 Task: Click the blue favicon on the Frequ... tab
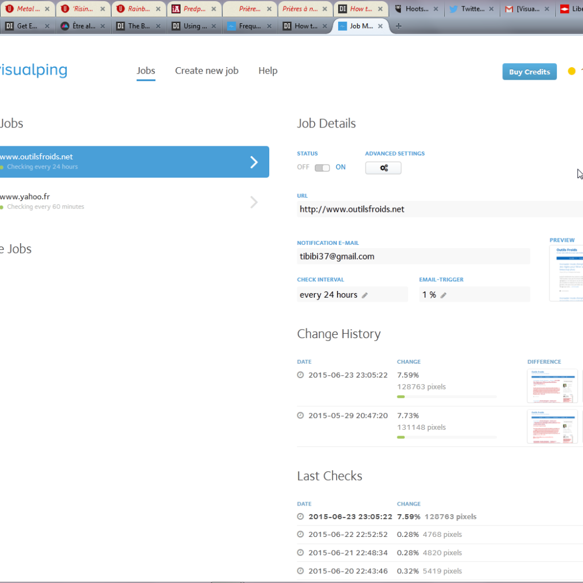pos(231,26)
